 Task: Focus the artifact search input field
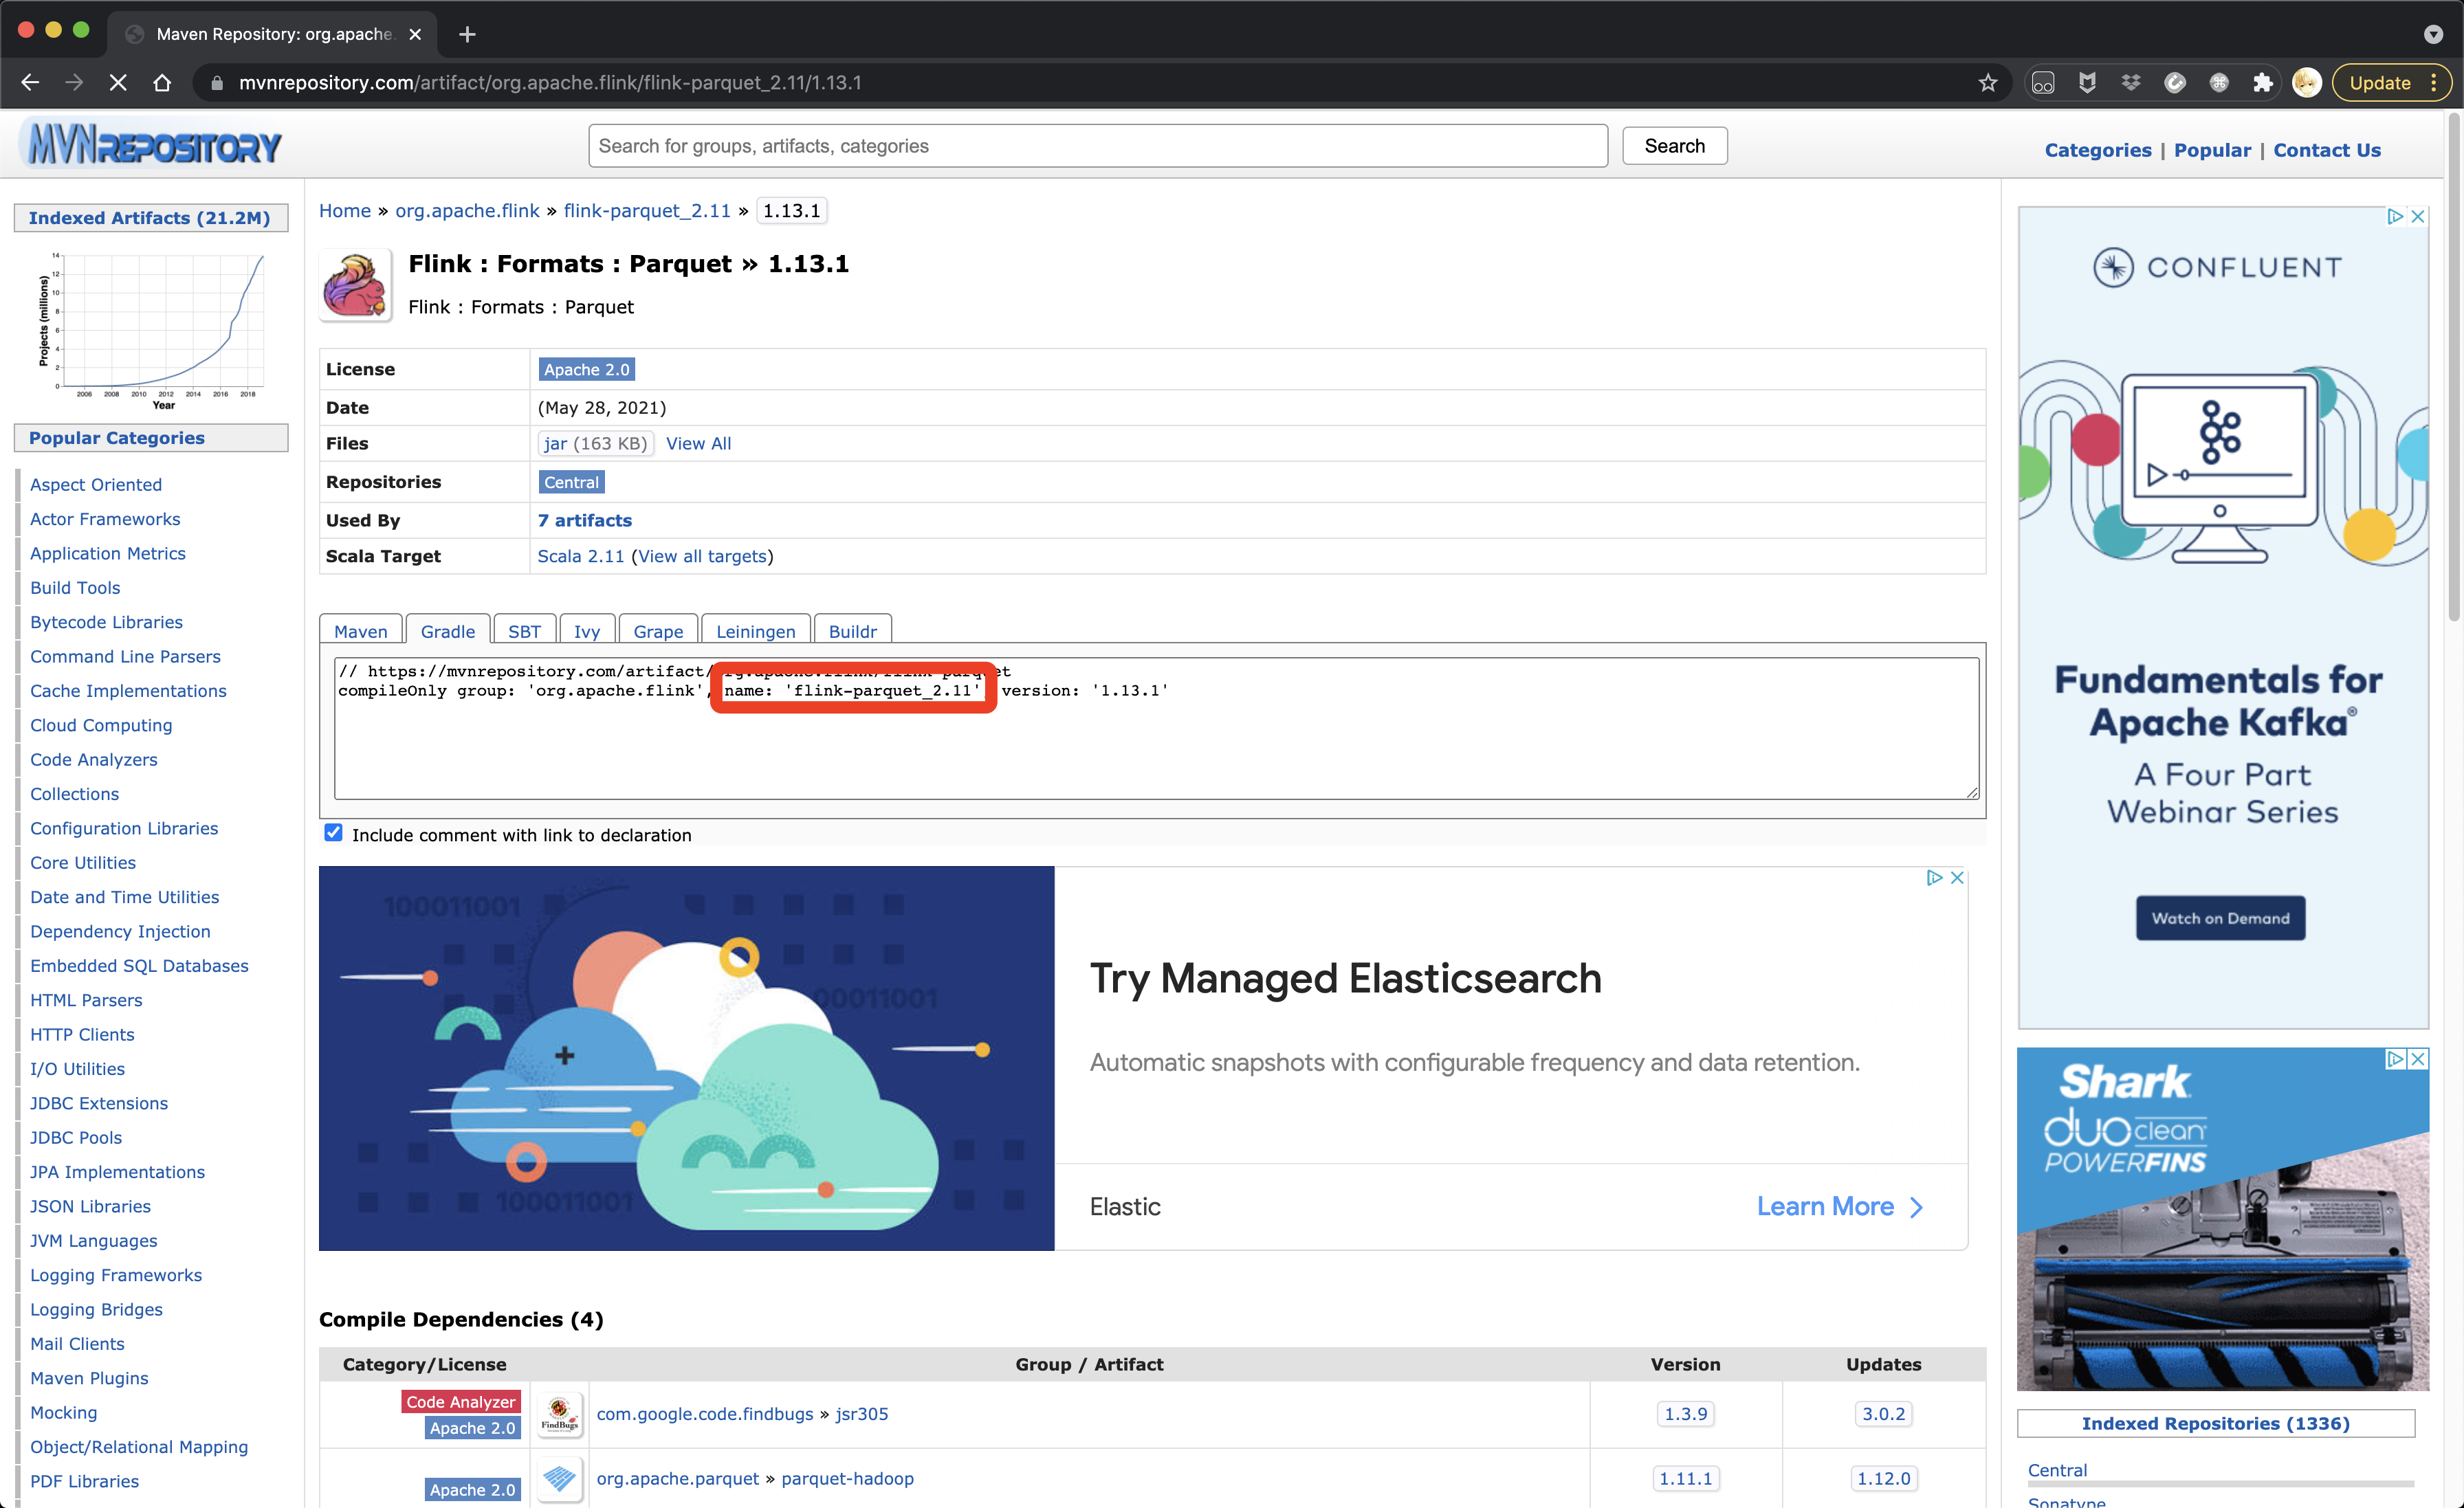pyautogui.click(x=1097, y=146)
